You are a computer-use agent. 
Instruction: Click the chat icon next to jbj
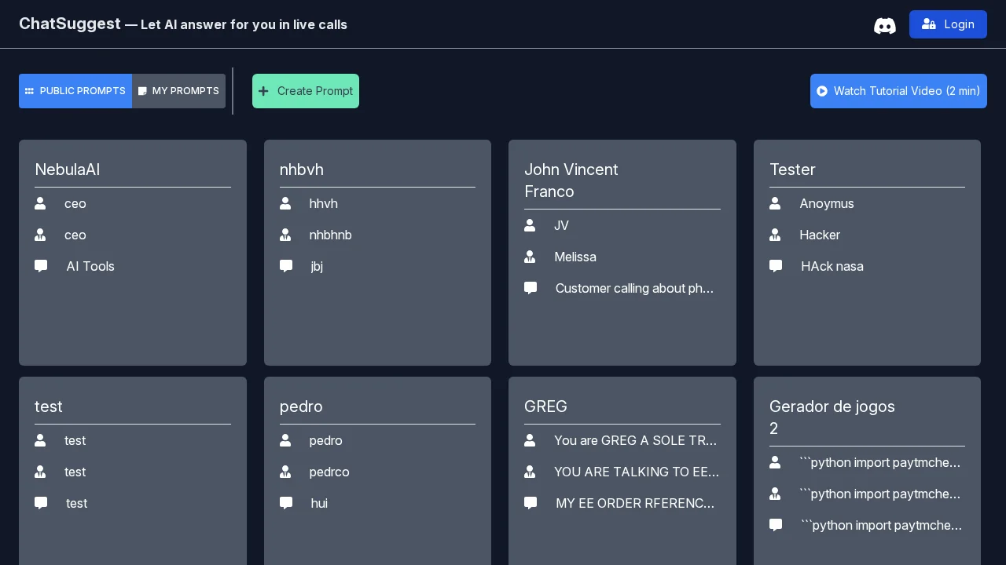point(286,266)
